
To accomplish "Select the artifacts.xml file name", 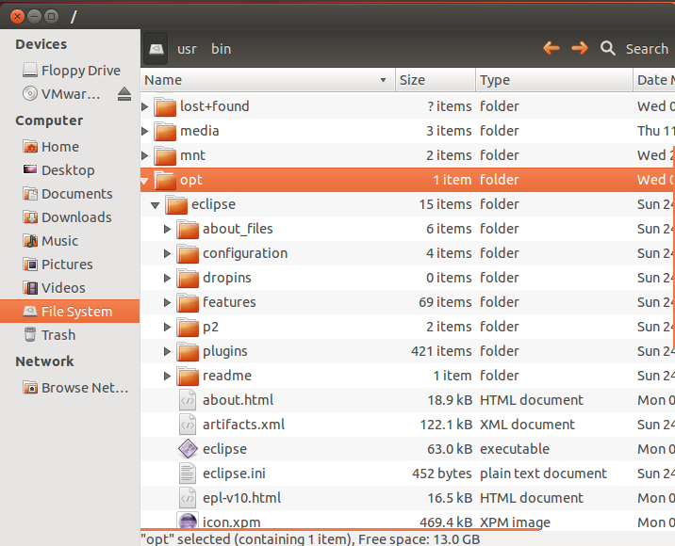I will click(x=243, y=425).
